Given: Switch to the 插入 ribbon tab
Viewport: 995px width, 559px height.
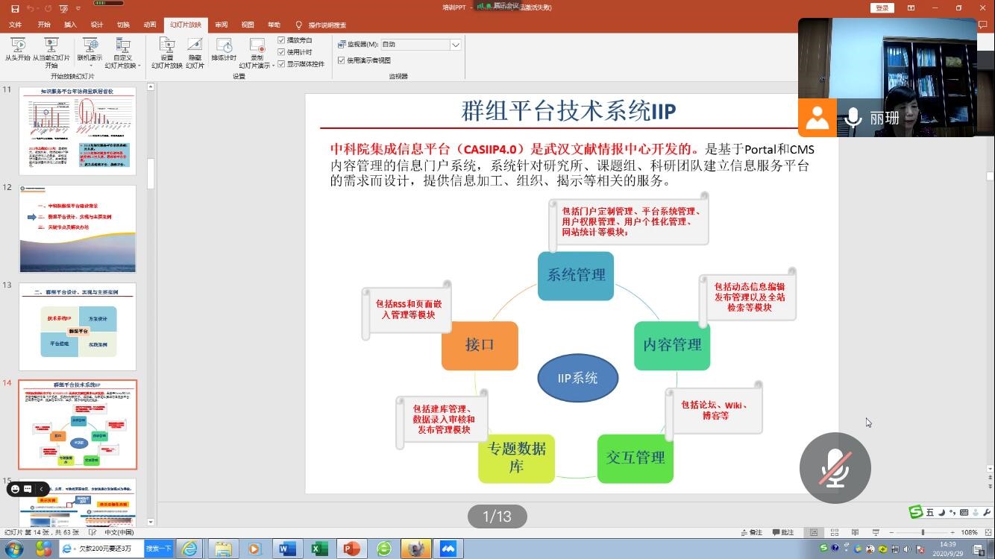Looking at the screenshot, I should pyautogui.click(x=70, y=25).
